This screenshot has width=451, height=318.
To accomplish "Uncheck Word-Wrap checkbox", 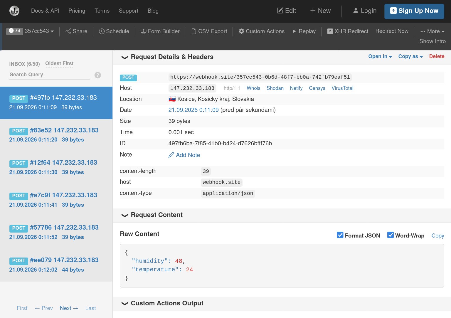I will click(390, 235).
